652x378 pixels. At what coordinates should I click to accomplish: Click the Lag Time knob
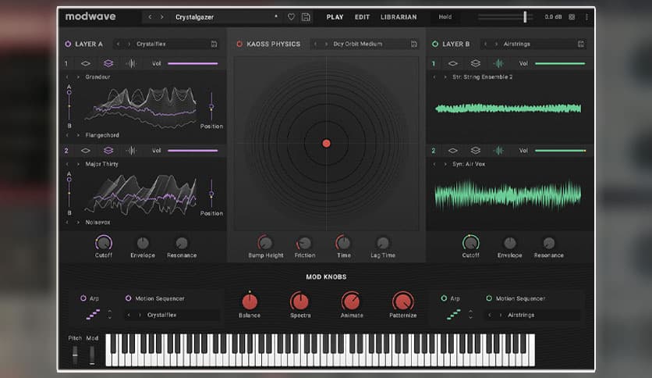383,243
